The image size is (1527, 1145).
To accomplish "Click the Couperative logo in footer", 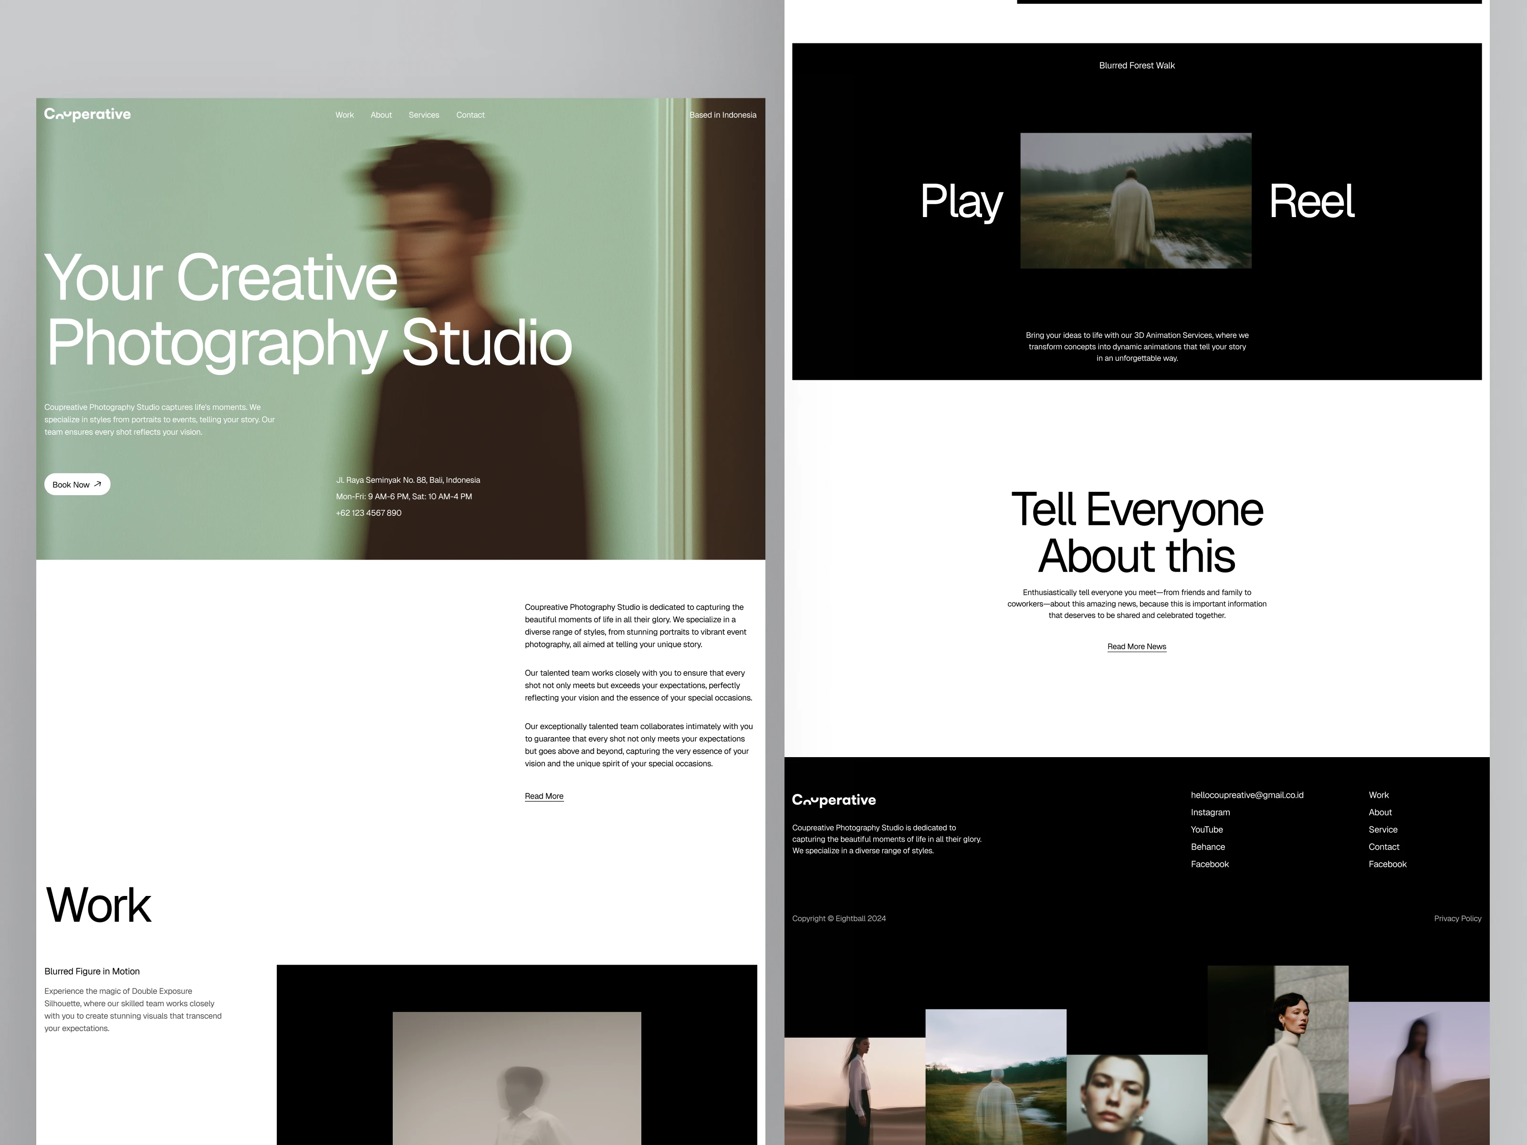I will [x=834, y=800].
